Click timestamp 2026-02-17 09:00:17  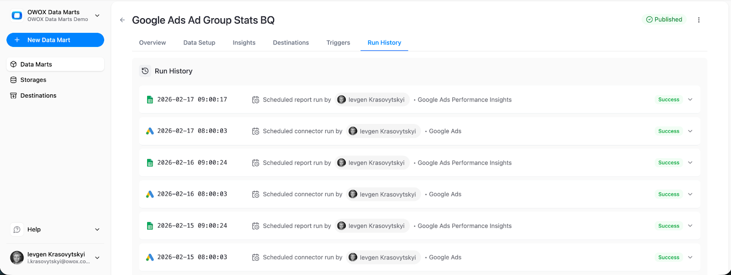click(x=192, y=99)
